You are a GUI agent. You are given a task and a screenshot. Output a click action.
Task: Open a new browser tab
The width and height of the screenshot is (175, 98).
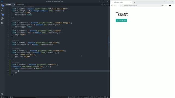(x=134, y=2)
